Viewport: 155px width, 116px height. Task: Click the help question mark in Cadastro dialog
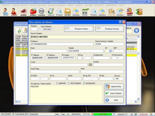120,22
